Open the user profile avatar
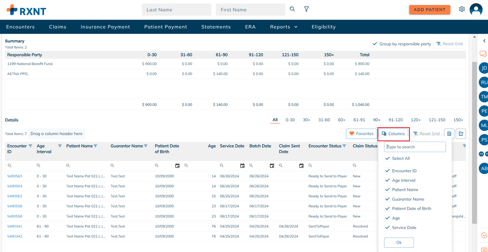The image size is (488, 252). [x=476, y=10]
